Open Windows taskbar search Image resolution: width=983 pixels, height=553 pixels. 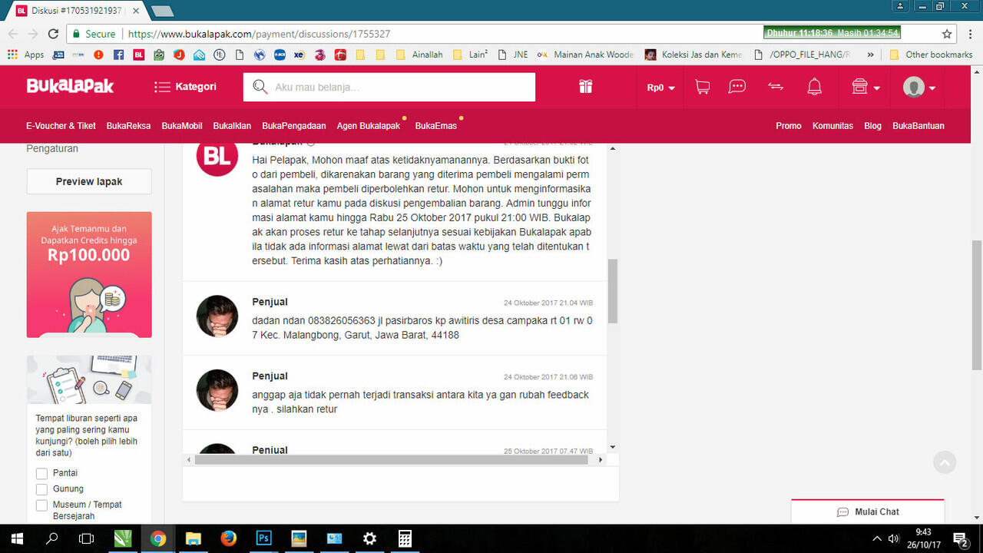click(51, 538)
